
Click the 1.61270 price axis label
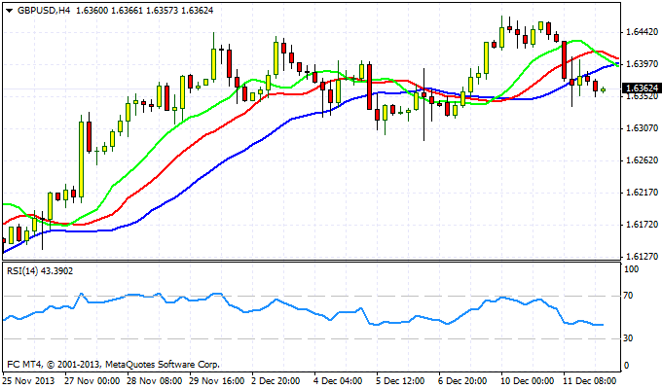coord(643,257)
